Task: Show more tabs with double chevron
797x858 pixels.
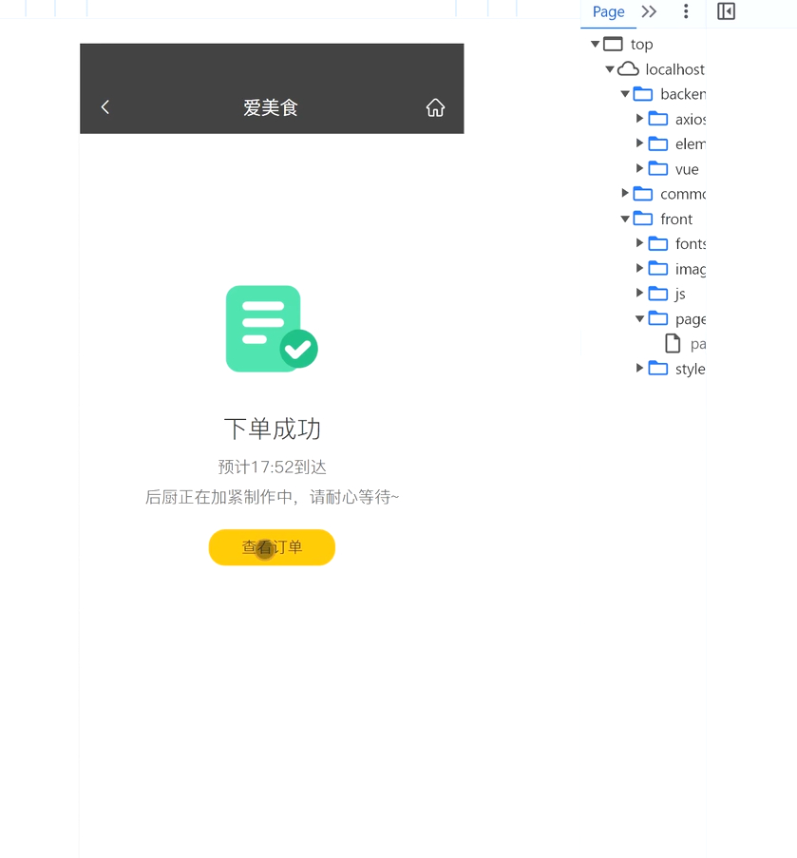Action: (x=649, y=11)
